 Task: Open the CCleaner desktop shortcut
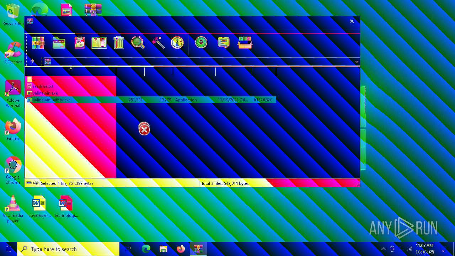pos(13,53)
